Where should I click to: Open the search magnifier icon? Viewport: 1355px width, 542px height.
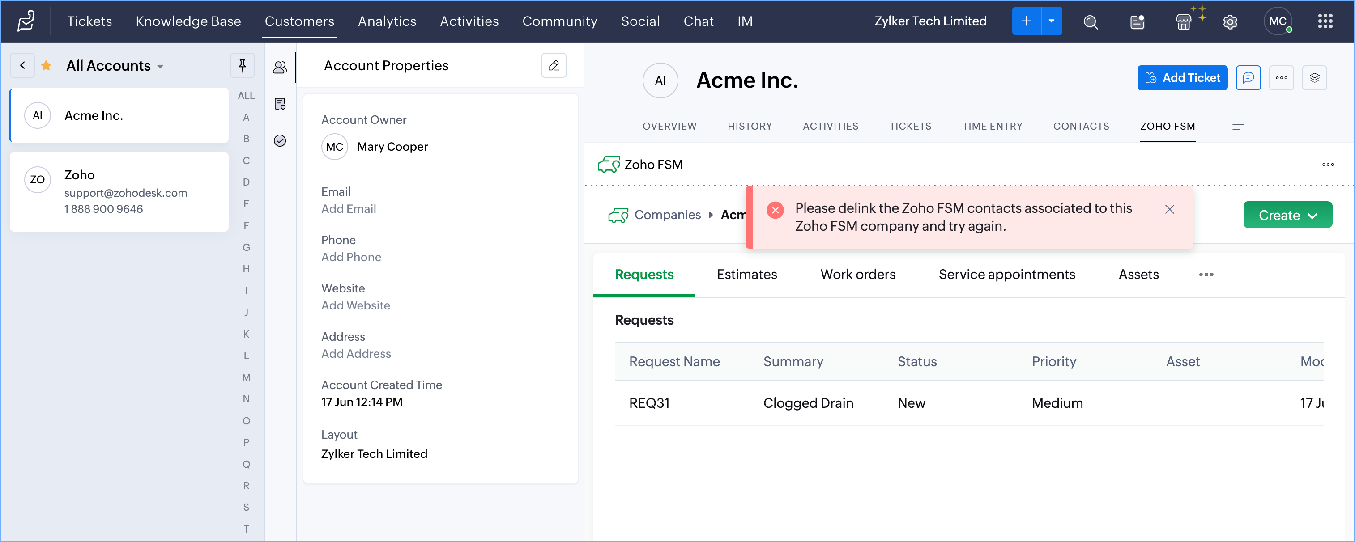coord(1091,21)
